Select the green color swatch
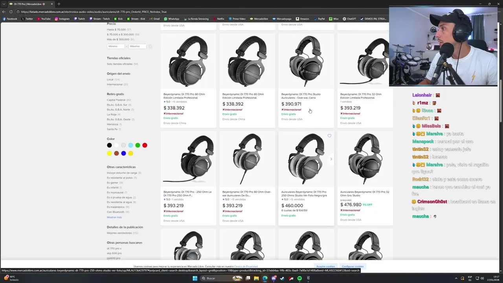 click(138, 145)
